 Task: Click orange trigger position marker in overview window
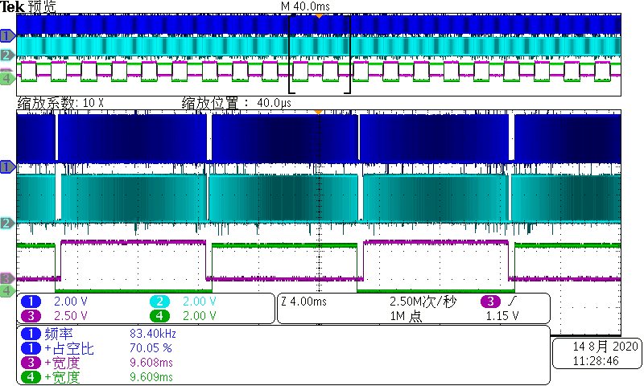pos(319,16)
